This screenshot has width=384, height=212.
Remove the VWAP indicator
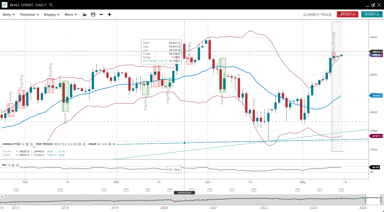[x=114, y=144]
